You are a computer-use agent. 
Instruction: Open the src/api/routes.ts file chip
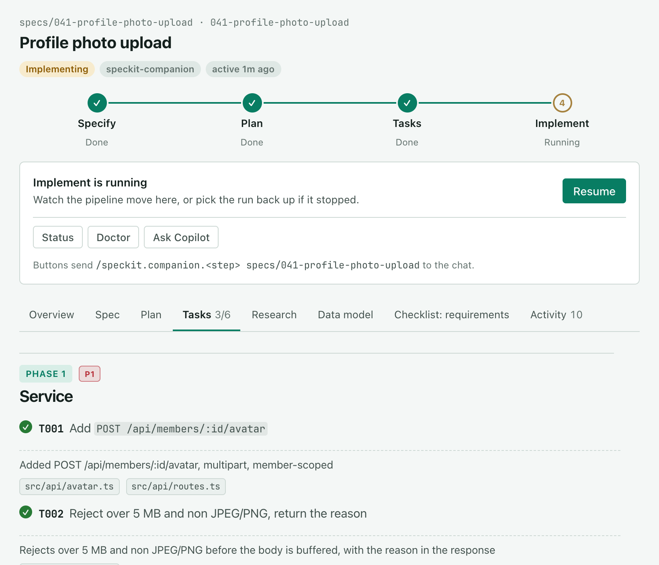tap(176, 487)
